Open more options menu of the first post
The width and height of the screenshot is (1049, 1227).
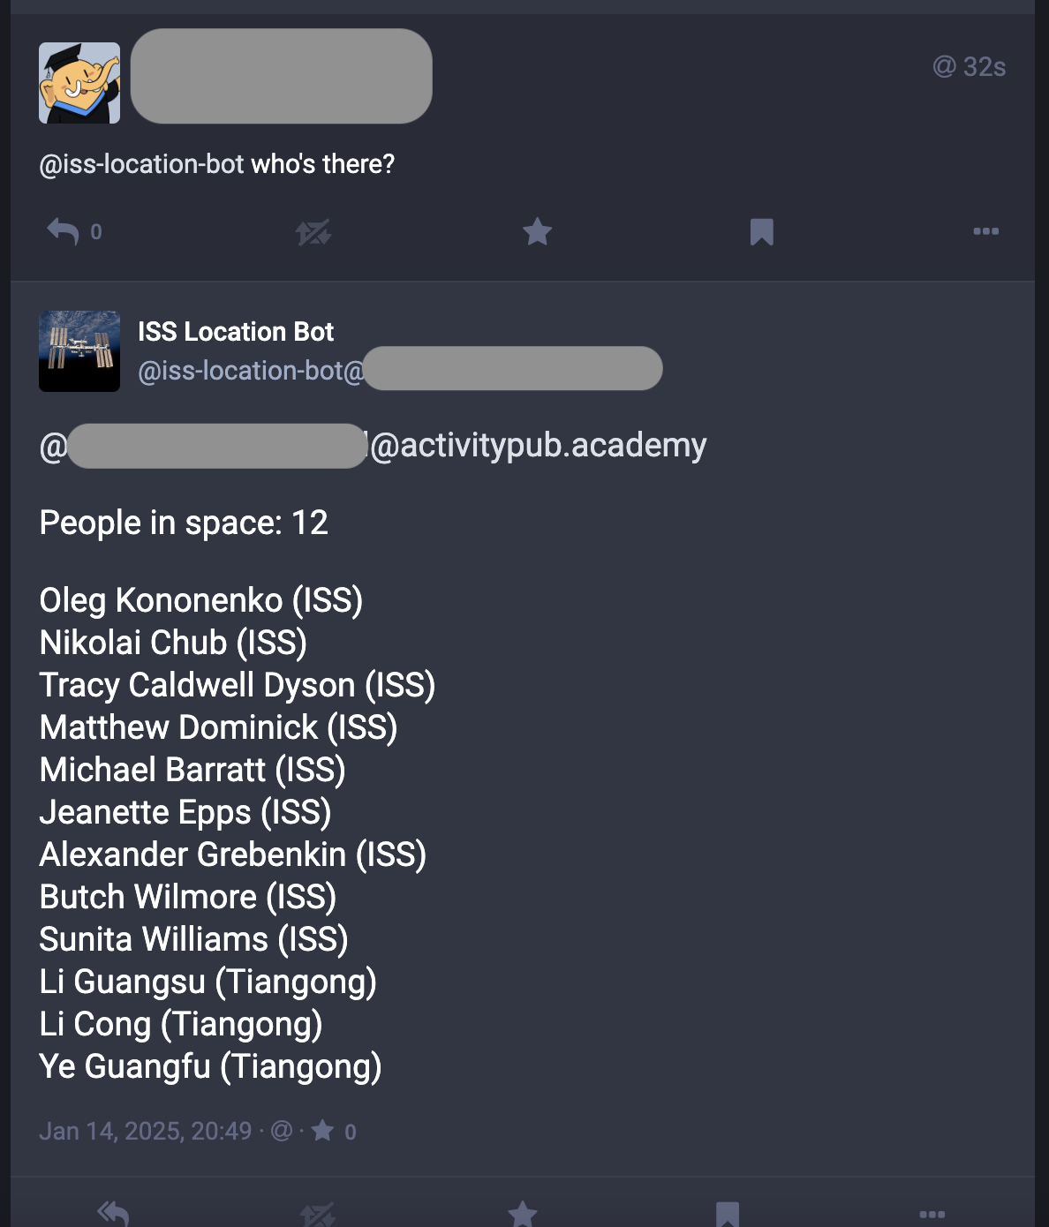(x=985, y=231)
